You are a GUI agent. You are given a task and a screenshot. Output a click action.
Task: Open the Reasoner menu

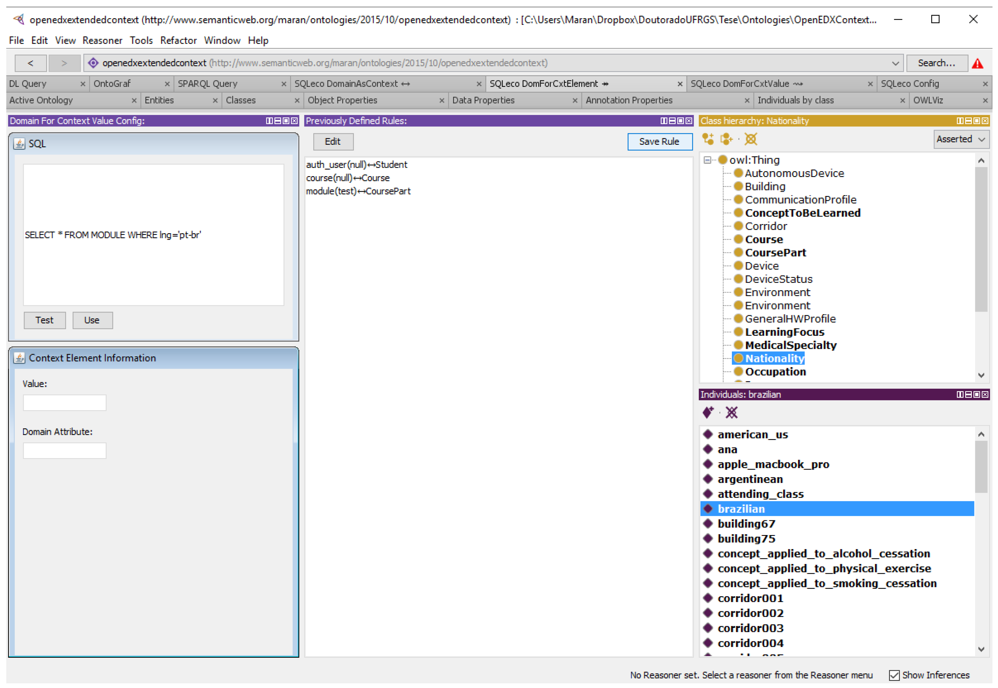click(x=102, y=40)
